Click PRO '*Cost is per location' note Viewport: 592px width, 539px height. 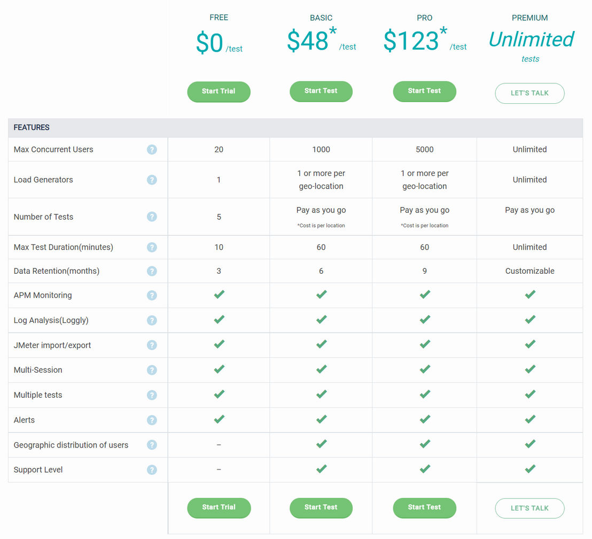[x=425, y=226]
